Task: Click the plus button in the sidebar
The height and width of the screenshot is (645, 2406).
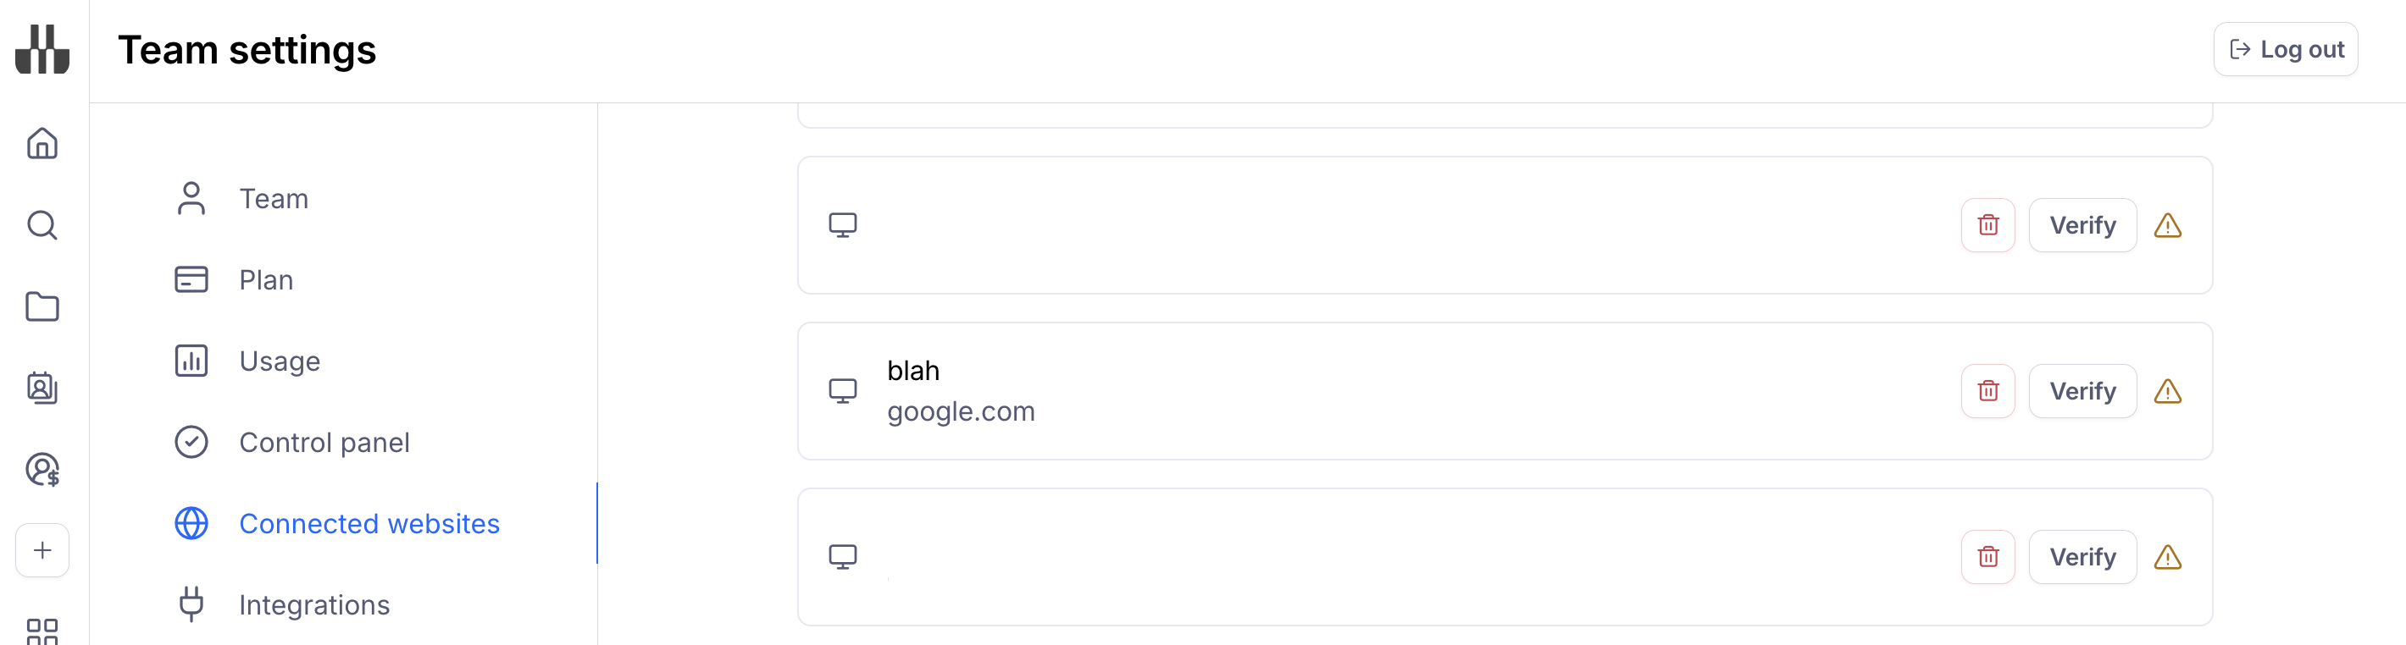Action: [42, 550]
